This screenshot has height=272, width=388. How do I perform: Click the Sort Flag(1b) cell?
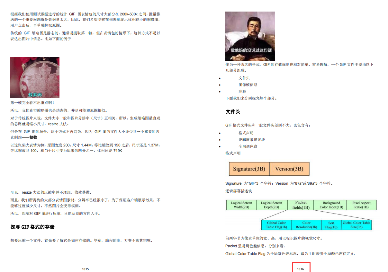pyautogui.click(x=331, y=225)
